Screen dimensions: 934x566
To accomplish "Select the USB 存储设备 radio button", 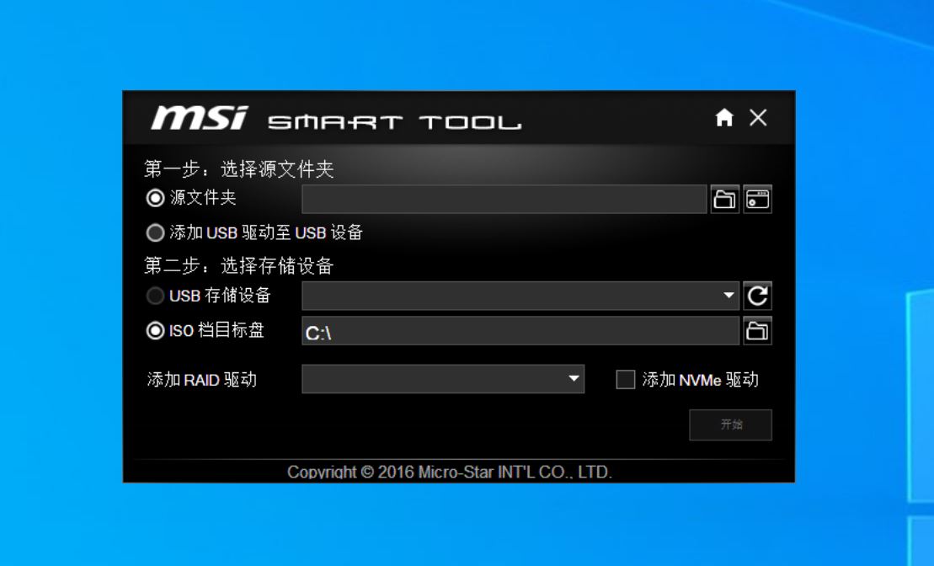I will tap(155, 296).
